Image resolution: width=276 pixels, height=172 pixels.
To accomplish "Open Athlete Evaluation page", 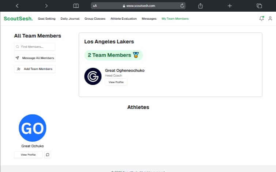I will [x=124, y=19].
